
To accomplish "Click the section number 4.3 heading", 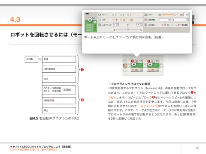I will point(15,19).
